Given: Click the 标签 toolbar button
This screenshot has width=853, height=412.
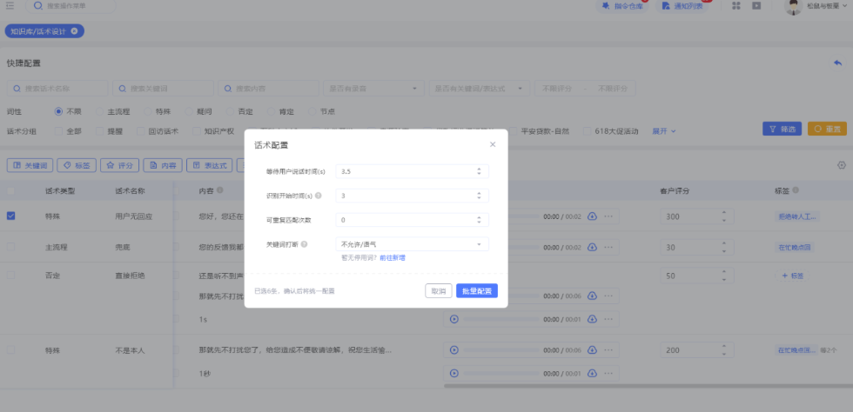Looking at the screenshot, I should click(x=77, y=165).
